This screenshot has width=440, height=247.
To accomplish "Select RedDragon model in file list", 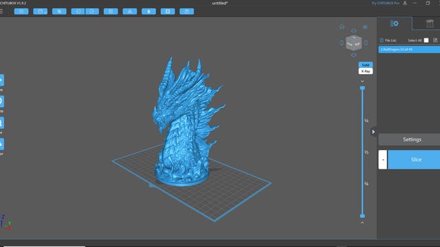I will (409, 49).
